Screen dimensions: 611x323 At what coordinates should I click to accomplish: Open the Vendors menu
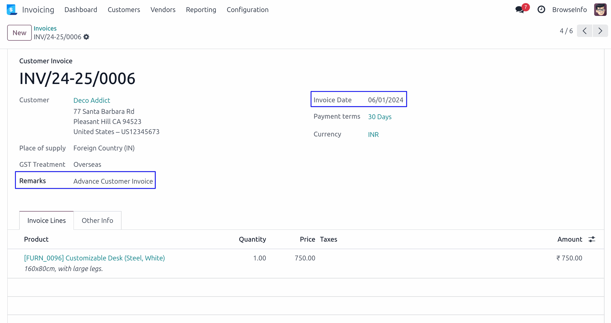163,10
